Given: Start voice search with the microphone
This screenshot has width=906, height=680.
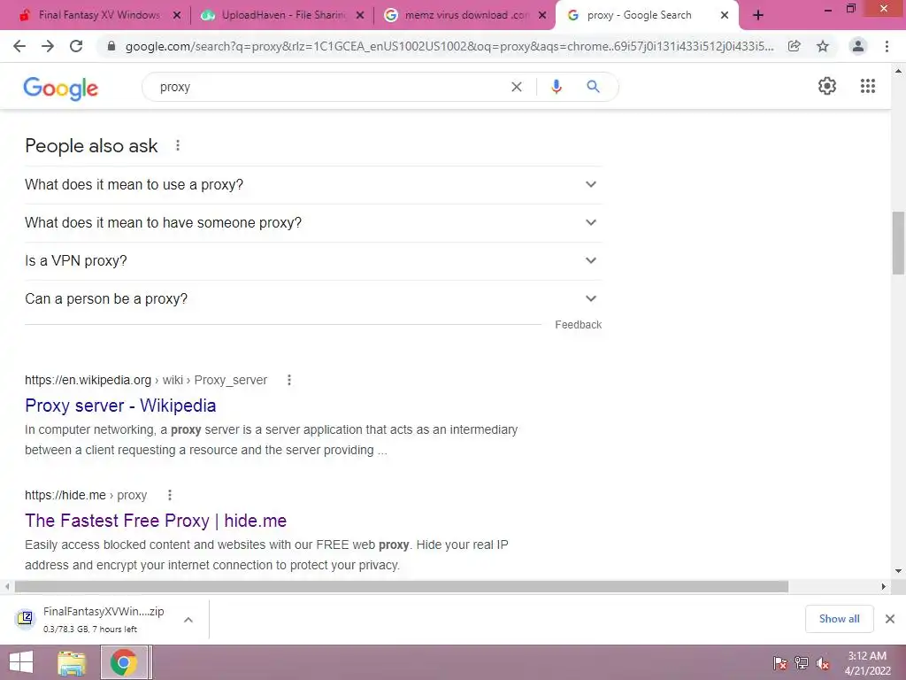Looking at the screenshot, I should tap(557, 87).
